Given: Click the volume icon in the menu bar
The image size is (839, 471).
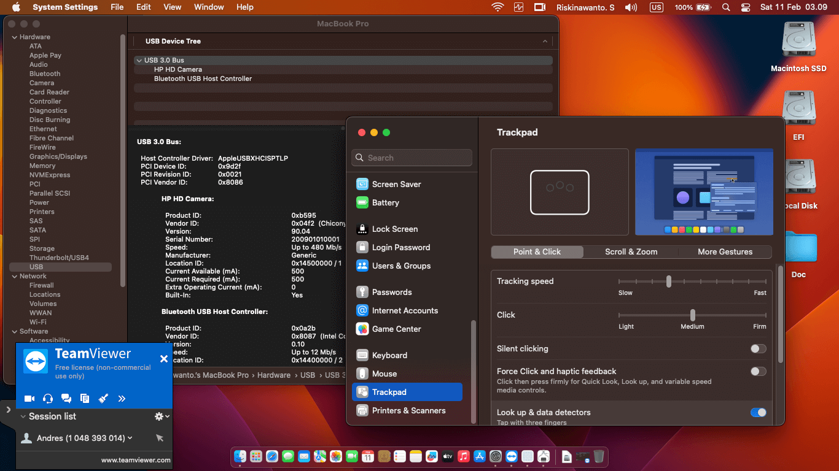Looking at the screenshot, I should tap(631, 7).
